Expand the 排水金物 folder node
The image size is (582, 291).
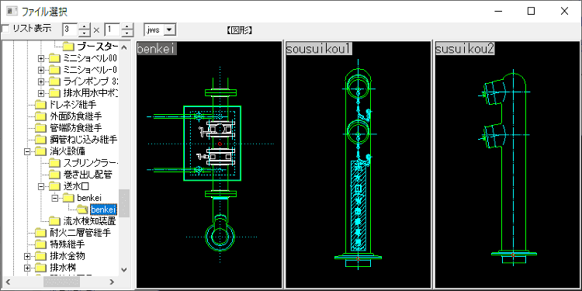[27, 256]
